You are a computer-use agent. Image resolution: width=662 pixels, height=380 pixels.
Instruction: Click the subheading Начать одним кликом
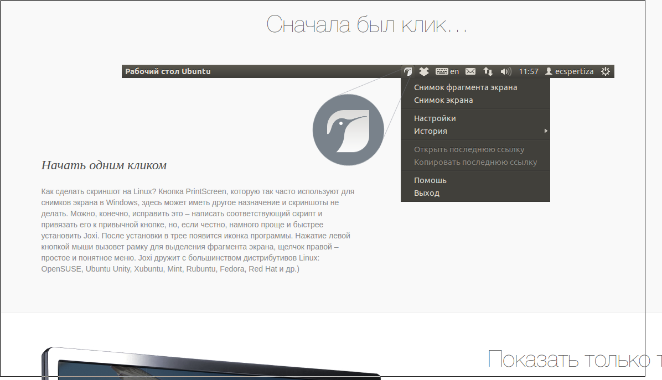pyautogui.click(x=104, y=165)
